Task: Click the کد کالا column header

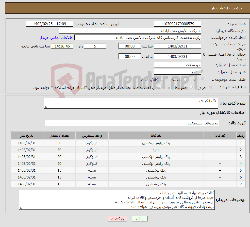Action: click(x=220, y=136)
